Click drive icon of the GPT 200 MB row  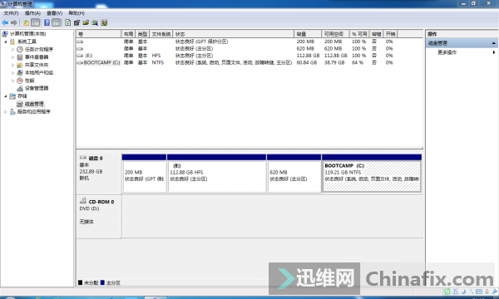tap(80, 42)
